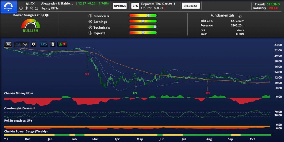284x142 pixels.
Task: Expand the Earnings section
Action: 90,22
